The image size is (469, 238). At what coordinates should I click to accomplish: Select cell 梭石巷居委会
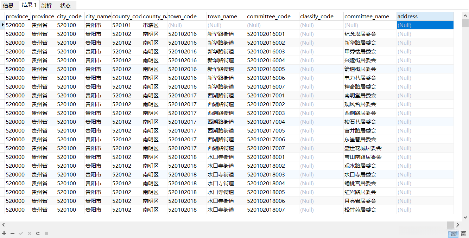pyautogui.click(x=370, y=122)
